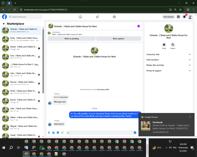The width and height of the screenshot is (197, 157).
Task: Click the phone number message 8608148335
Action: pos(59,124)
